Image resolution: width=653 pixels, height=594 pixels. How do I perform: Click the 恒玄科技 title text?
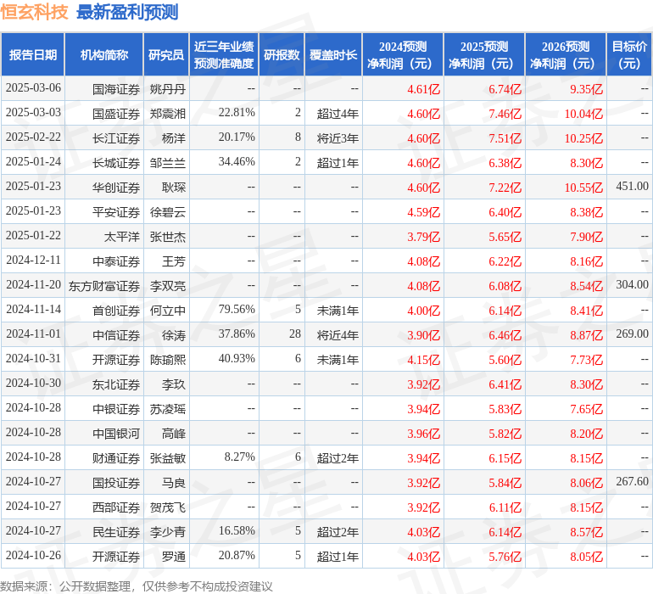tap(34, 12)
